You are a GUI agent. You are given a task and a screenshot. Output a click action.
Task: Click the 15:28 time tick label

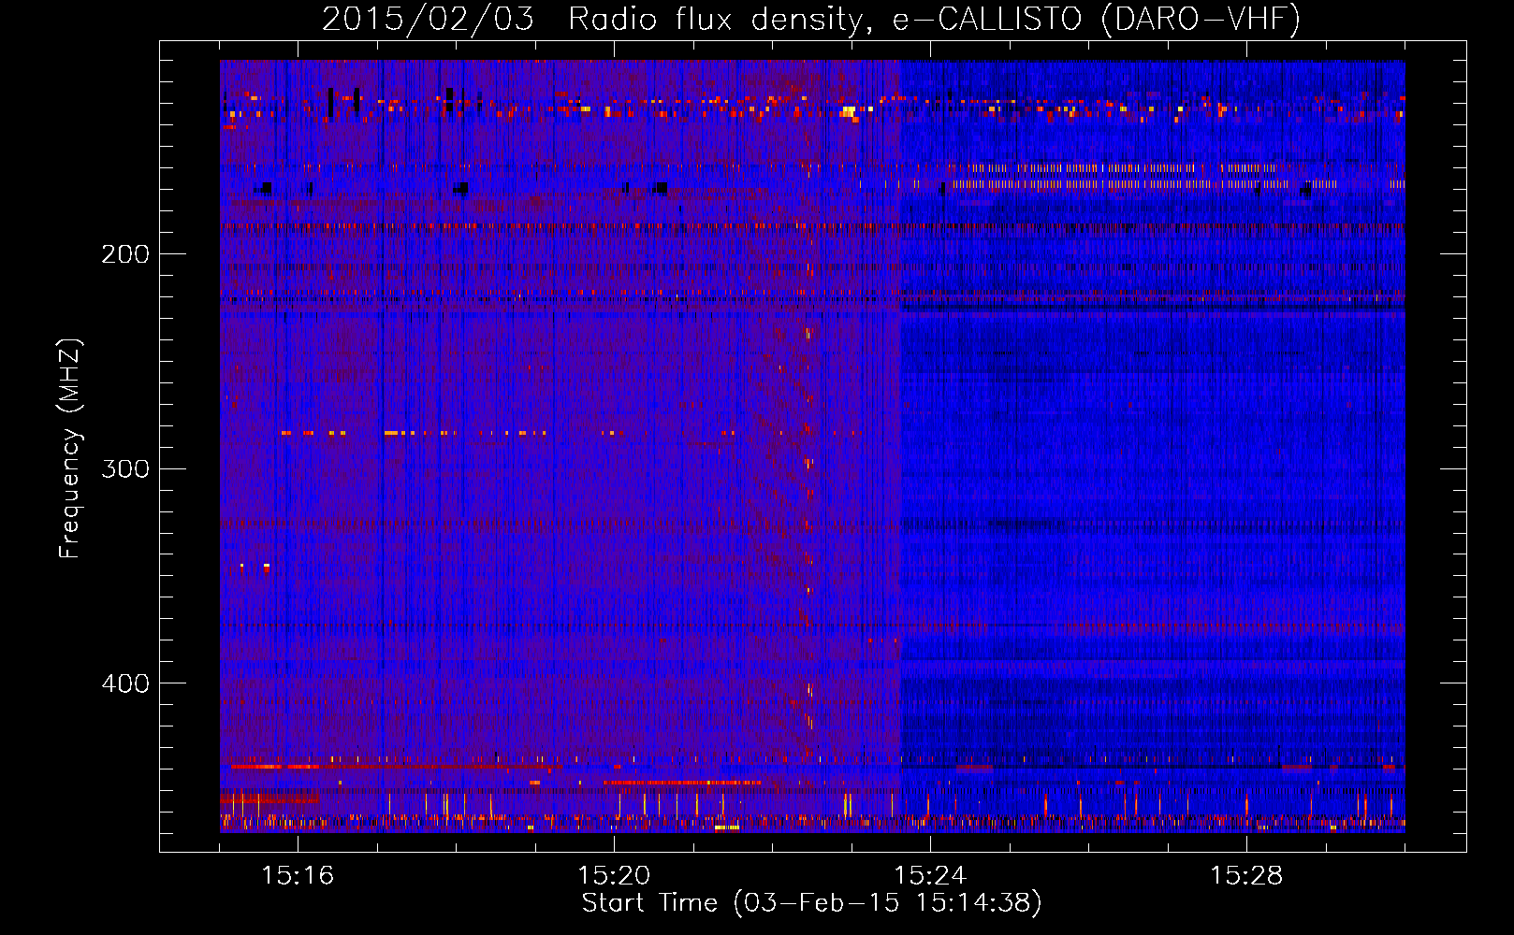pos(1246,876)
